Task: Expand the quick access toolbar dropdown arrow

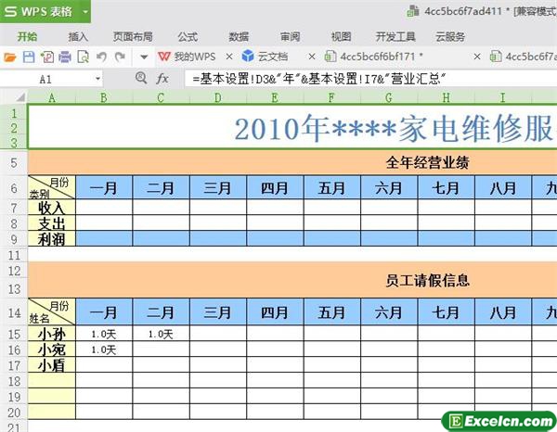Action: tap(144, 57)
